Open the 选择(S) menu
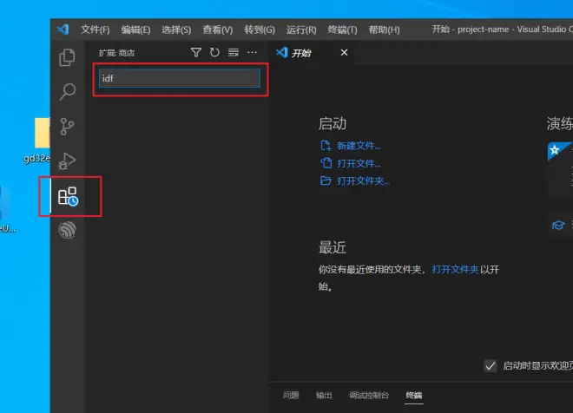This screenshot has height=413, width=573. pos(176,29)
